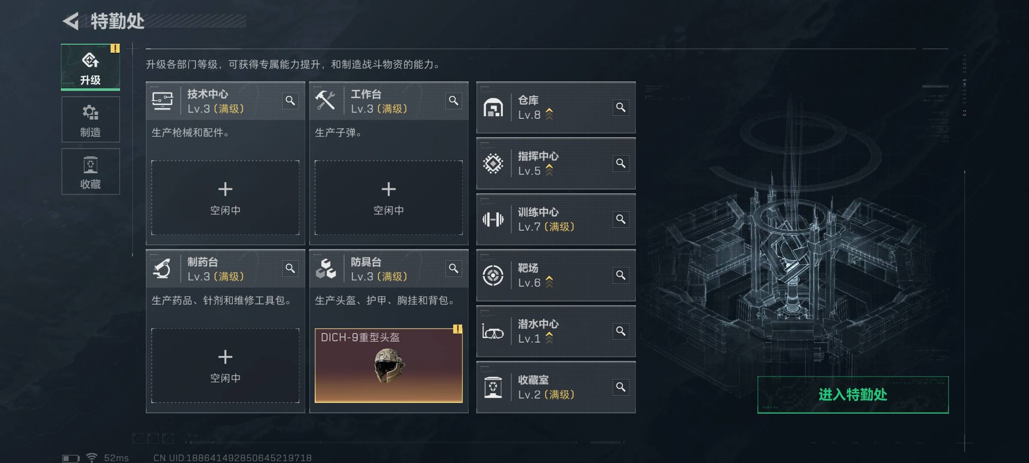Open the 靶场 magnifier details icon
This screenshot has width=1029, height=463.
(621, 275)
